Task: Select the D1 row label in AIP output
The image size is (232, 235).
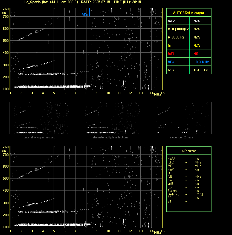Action: [x=170, y=173]
